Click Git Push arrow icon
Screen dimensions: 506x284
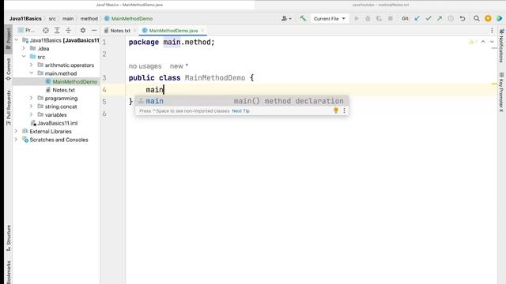[440, 19]
